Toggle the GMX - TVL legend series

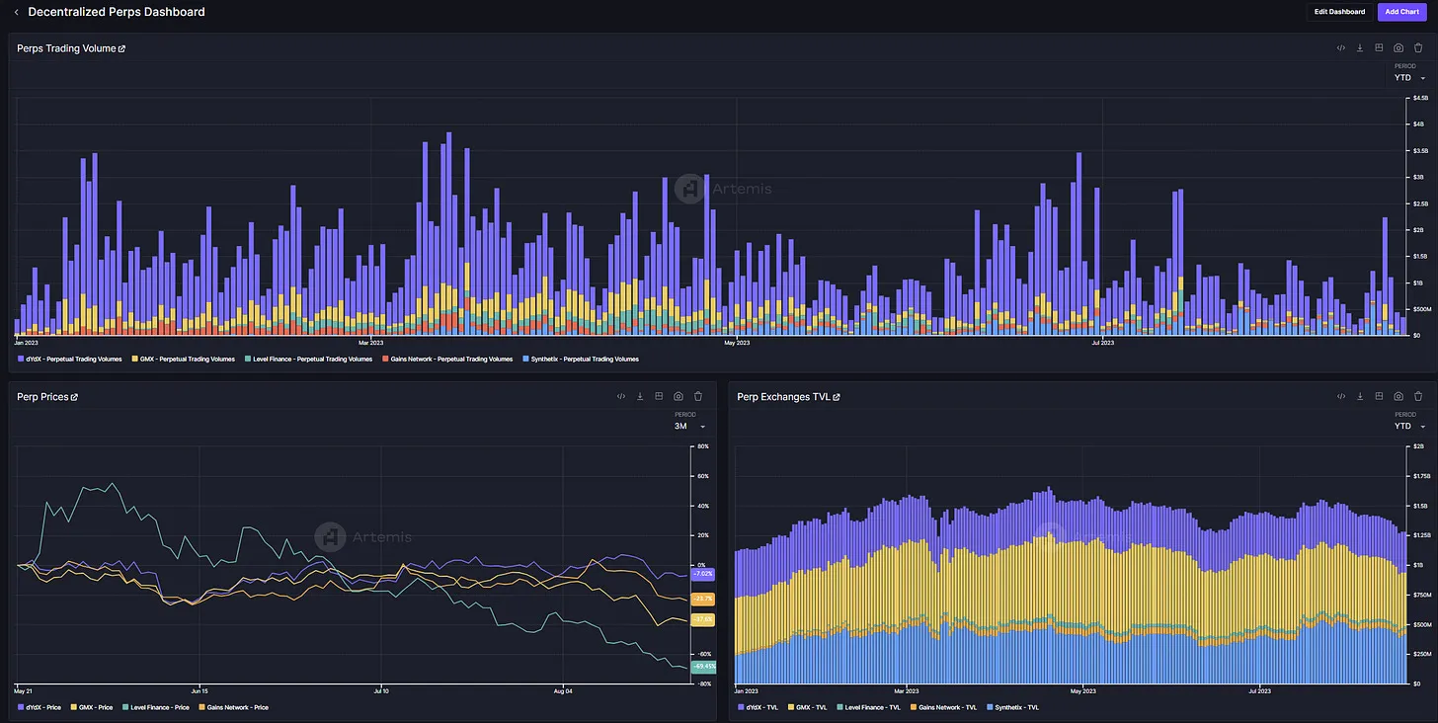coord(809,707)
